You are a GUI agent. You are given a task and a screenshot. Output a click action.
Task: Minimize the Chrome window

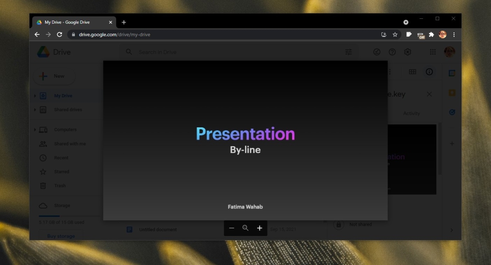tap(421, 18)
